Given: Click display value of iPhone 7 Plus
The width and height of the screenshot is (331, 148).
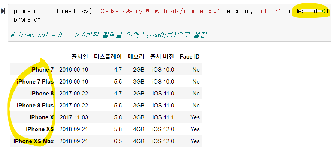Looking at the screenshot, I should coord(118,81).
